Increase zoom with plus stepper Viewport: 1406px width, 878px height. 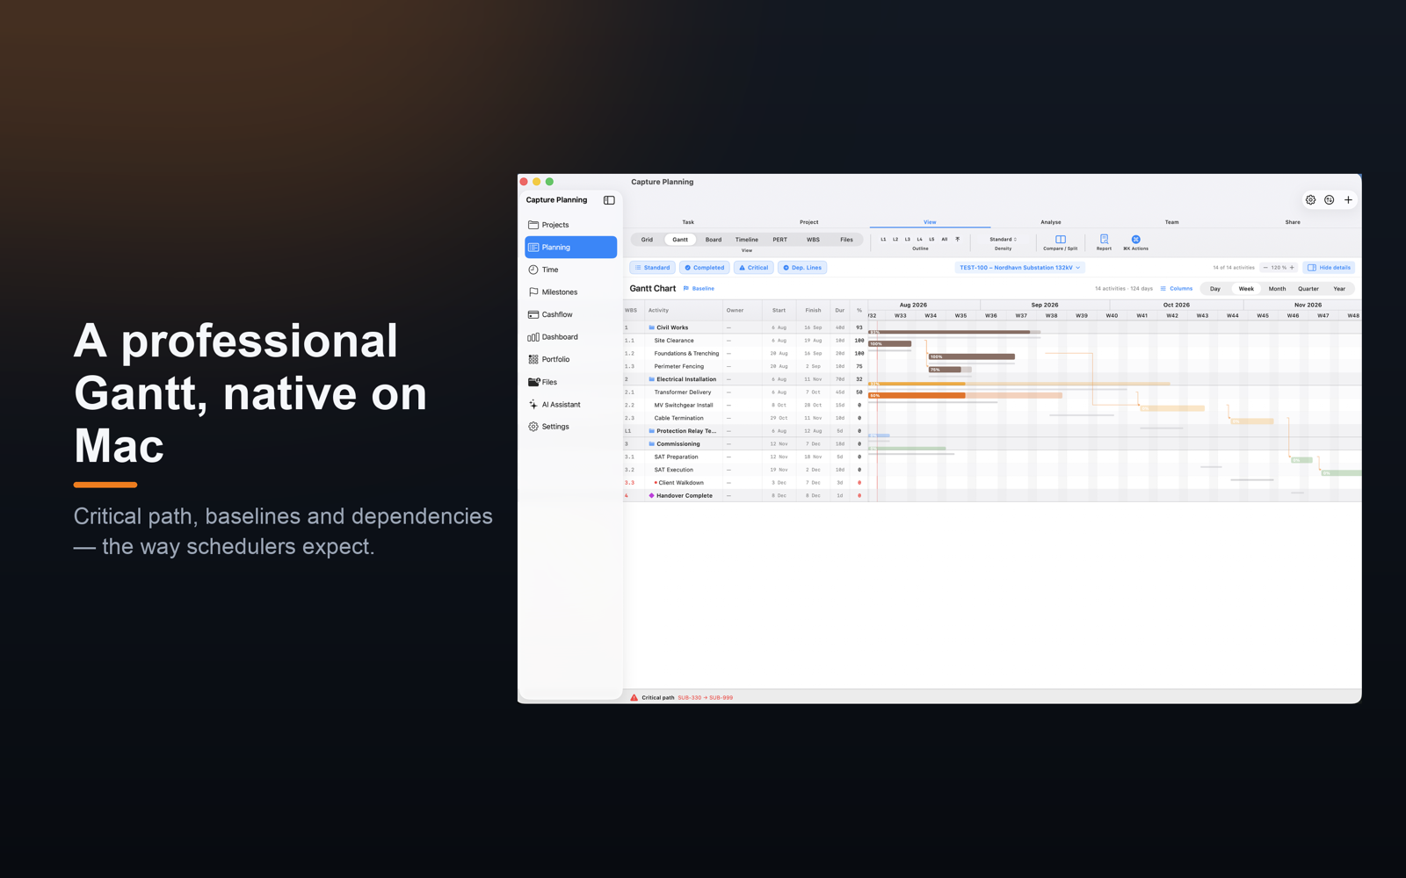(x=1292, y=268)
